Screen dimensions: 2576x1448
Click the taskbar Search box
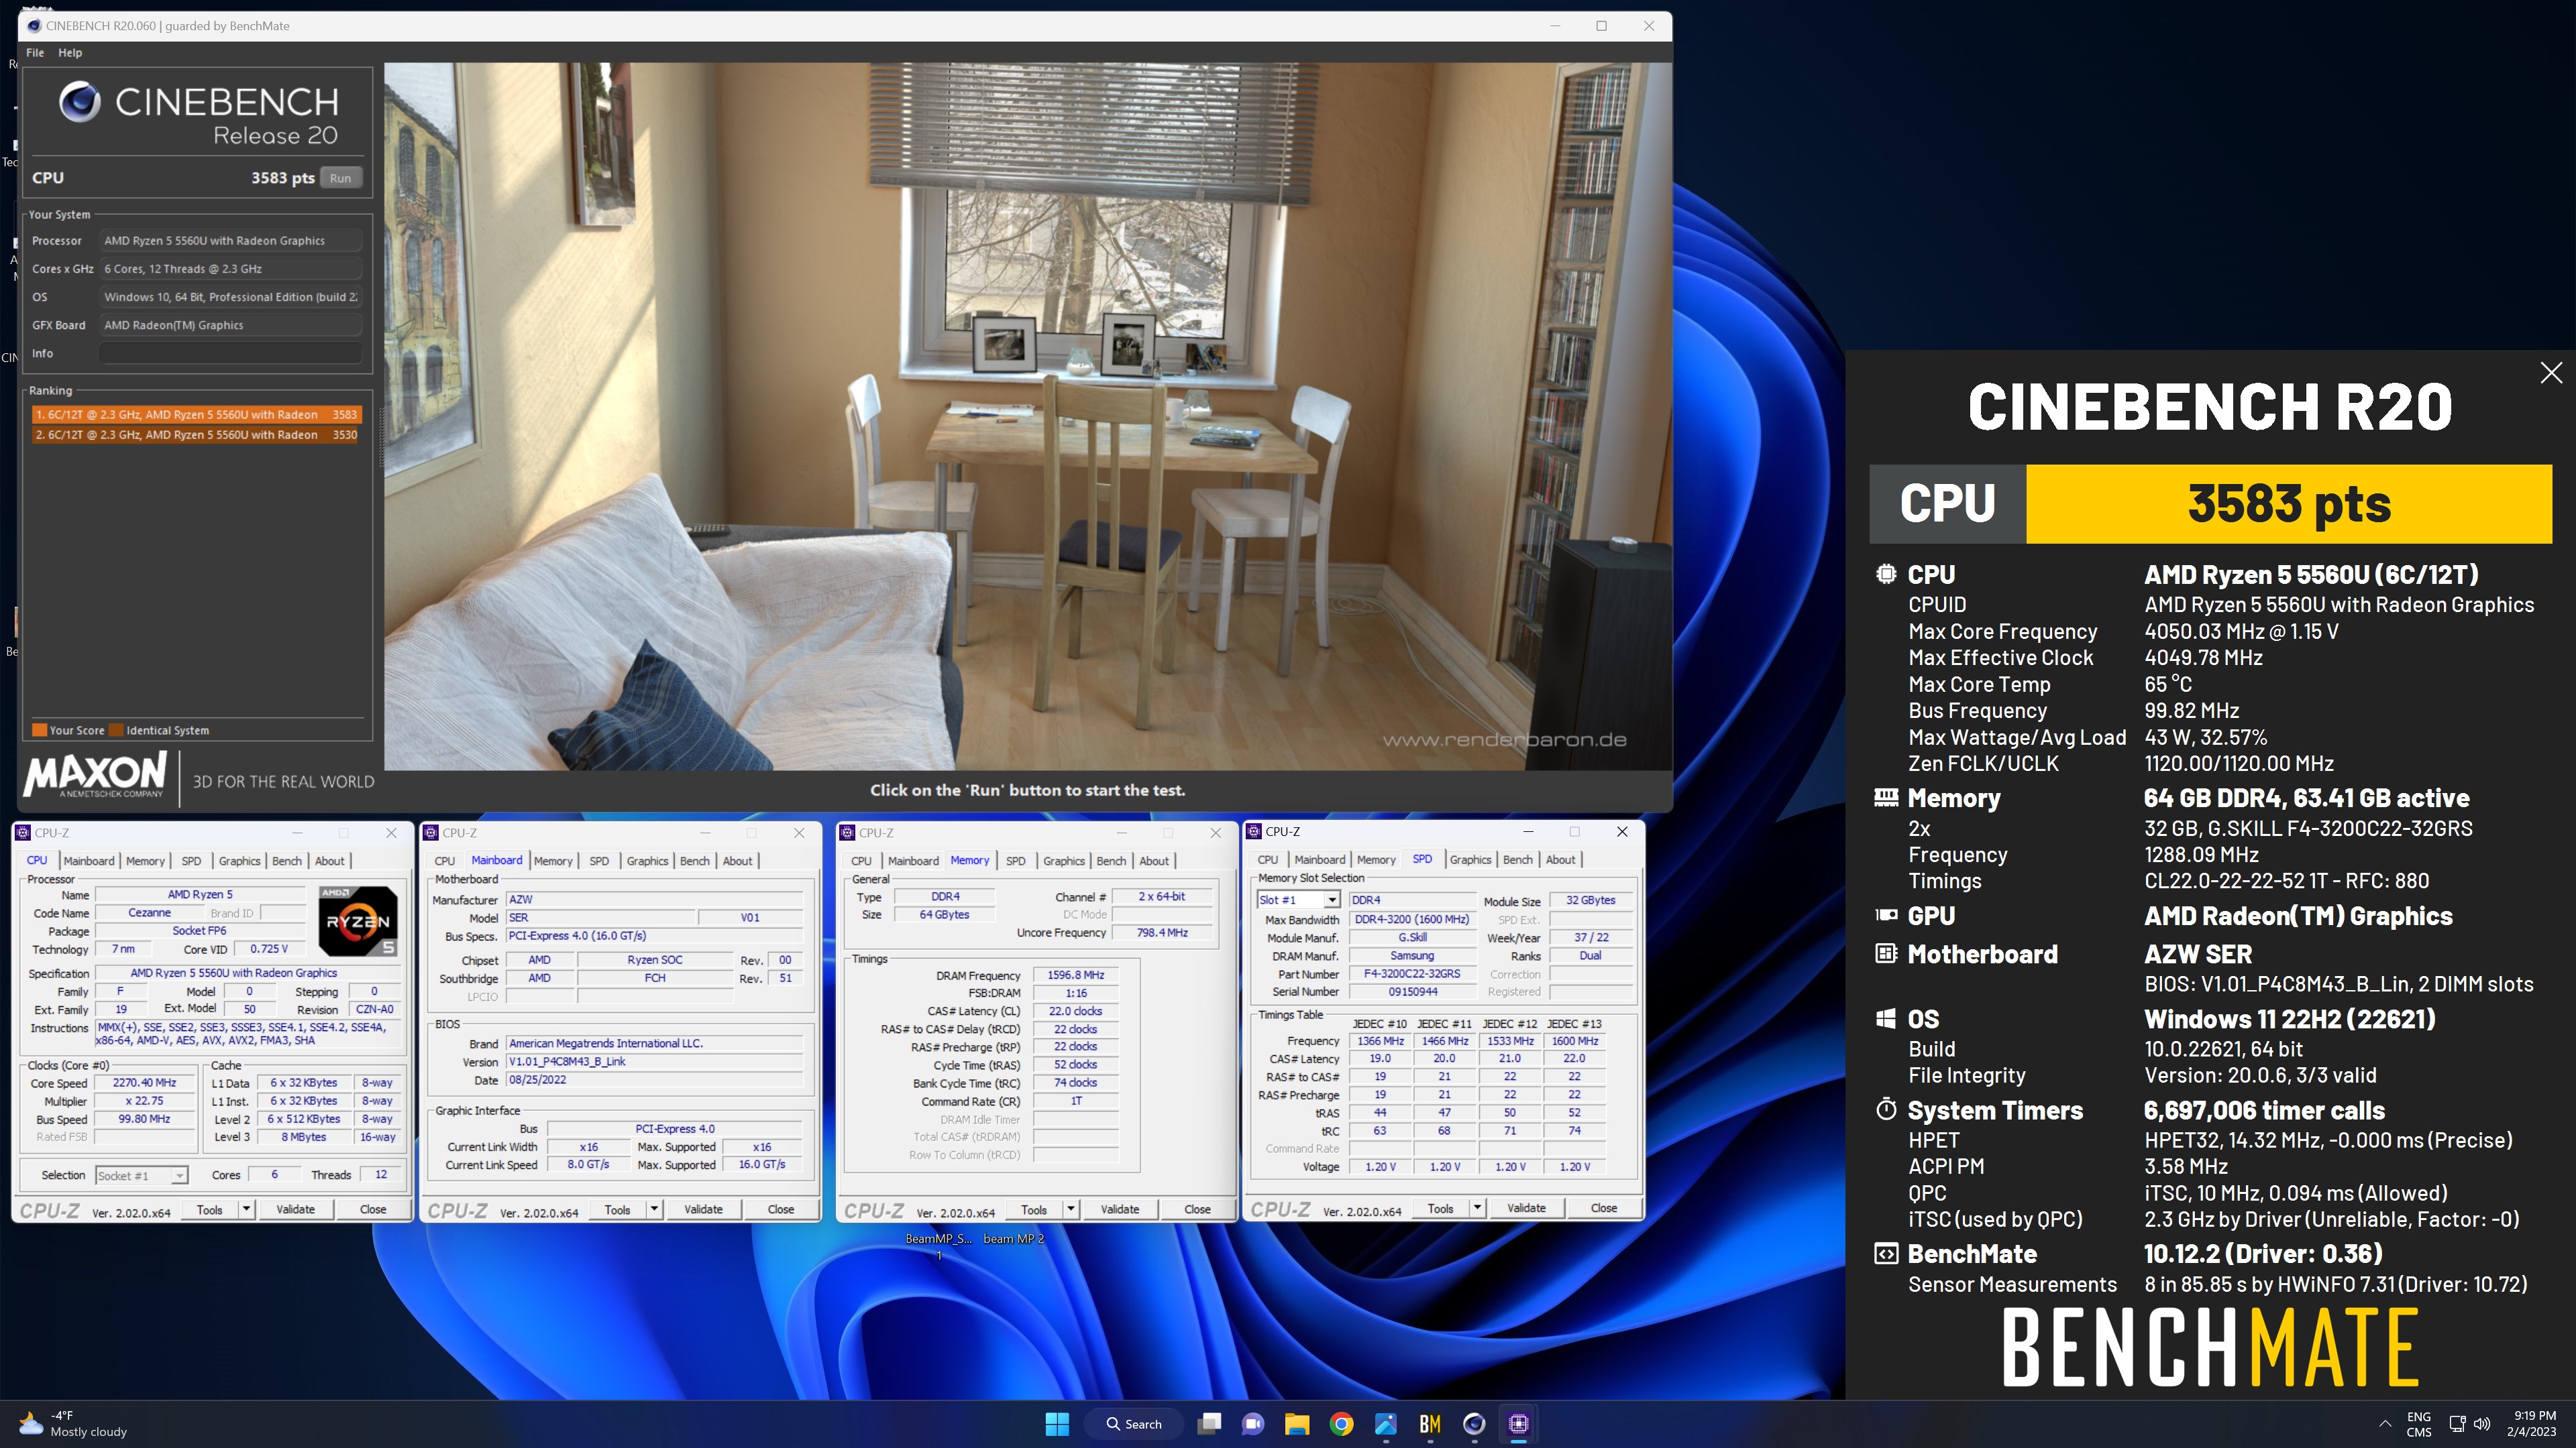(x=1135, y=1424)
